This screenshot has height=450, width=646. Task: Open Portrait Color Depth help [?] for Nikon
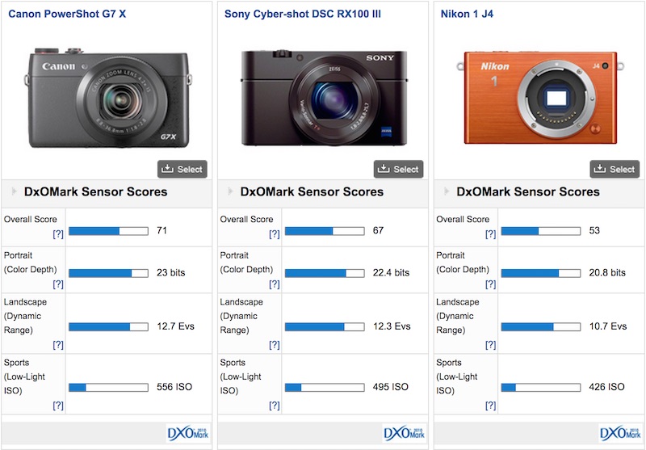coord(491,284)
